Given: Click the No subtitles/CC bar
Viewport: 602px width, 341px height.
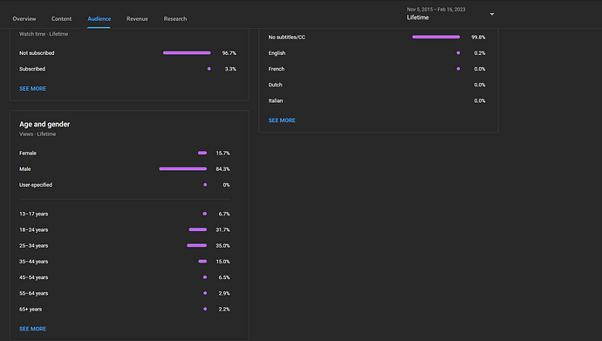Looking at the screenshot, I should (x=435, y=38).
